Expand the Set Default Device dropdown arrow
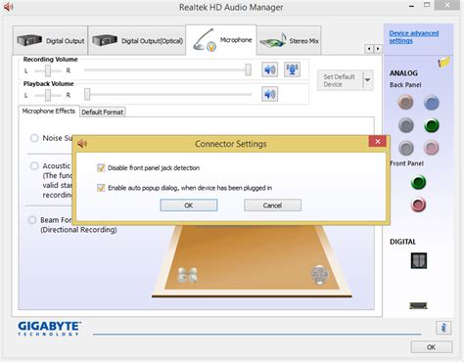This screenshot has width=464, height=362. coord(368,80)
